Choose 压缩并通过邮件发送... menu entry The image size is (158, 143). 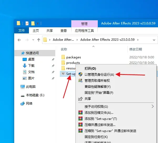click(x=116, y=125)
